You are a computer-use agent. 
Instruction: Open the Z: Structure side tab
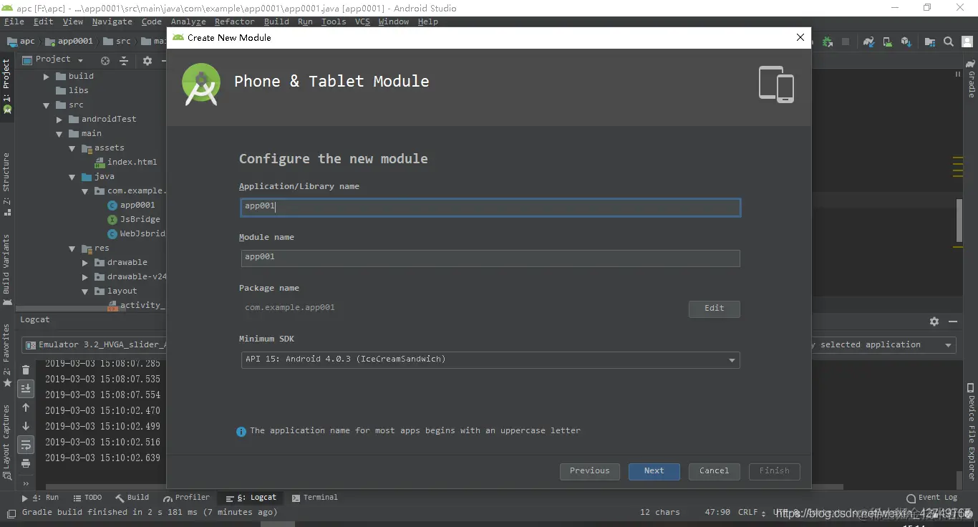tap(6, 184)
